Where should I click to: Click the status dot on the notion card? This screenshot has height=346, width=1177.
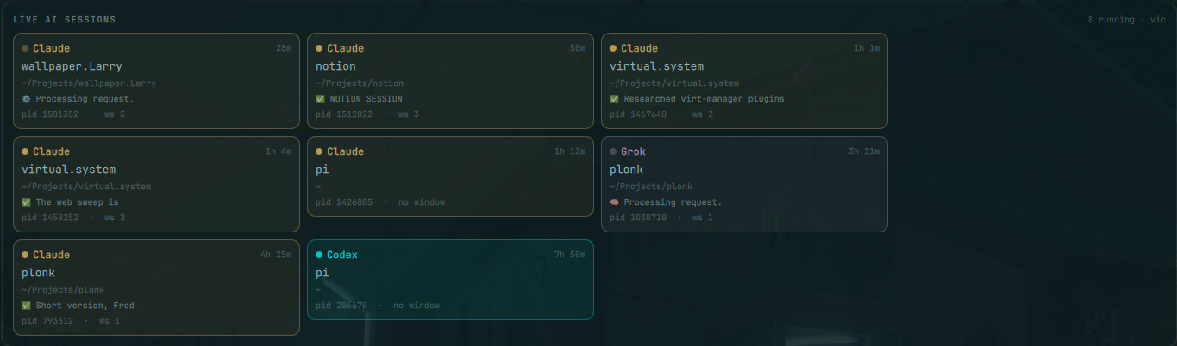click(319, 48)
